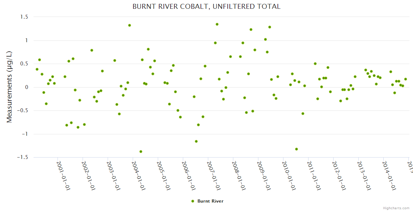This screenshot has height=211, width=413.
Task: Select the lowest data point in 2004
Action: (141, 152)
